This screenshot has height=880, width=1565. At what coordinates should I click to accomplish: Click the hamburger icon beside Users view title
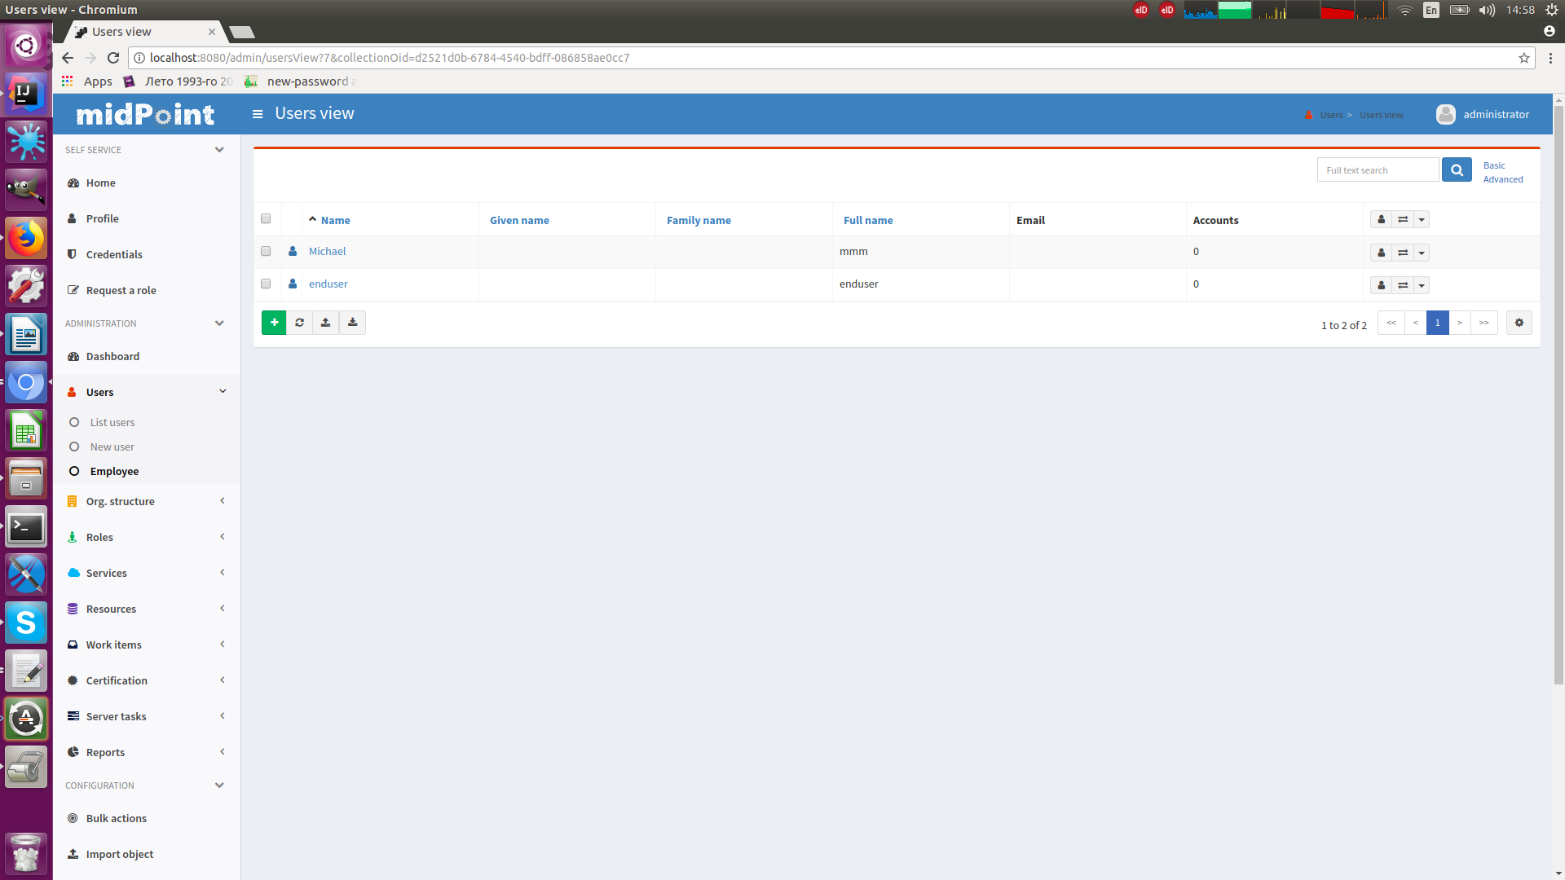(x=258, y=113)
